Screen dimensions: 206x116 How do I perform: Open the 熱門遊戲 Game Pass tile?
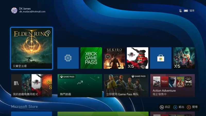tap(80, 86)
